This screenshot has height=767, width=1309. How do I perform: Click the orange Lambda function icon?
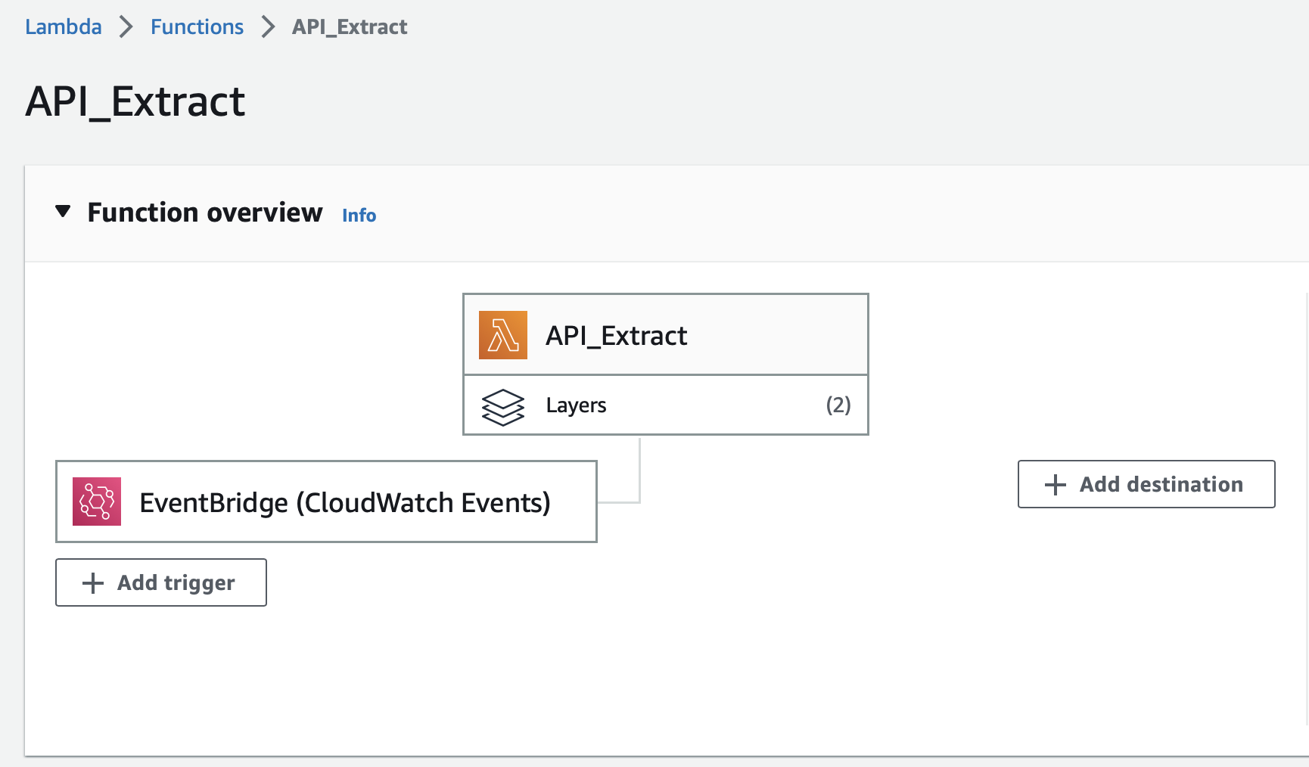pyautogui.click(x=502, y=335)
